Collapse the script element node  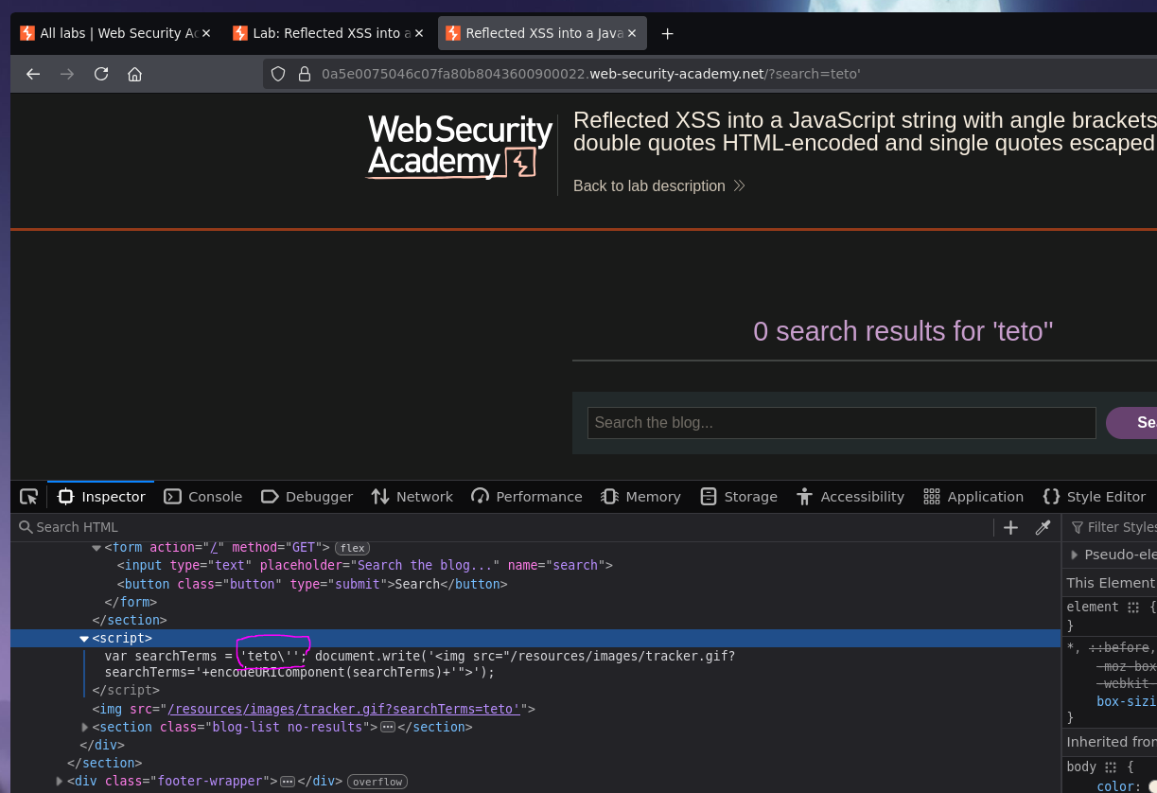pyautogui.click(x=84, y=639)
